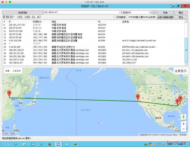Enable reverse route checkbox (反向路由)
Viewport: 190px width, 147px height.
point(115,17)
